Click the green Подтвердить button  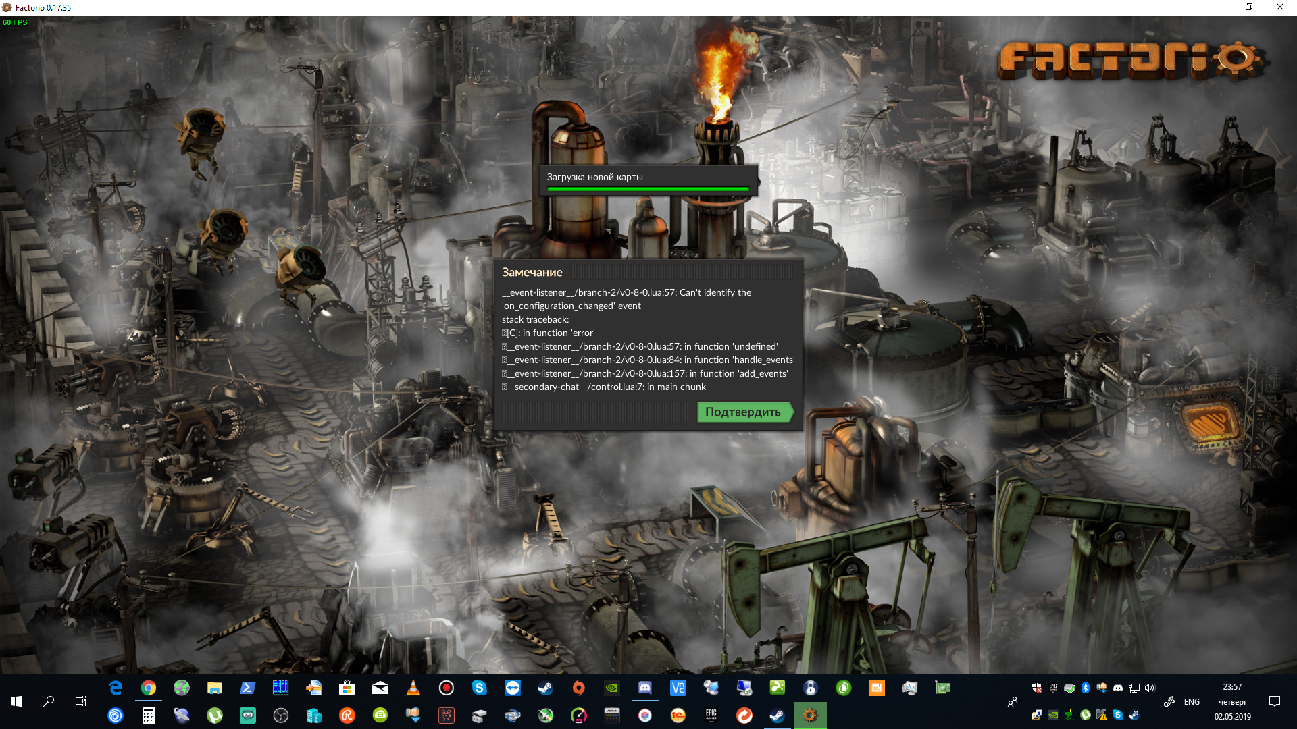(744, 412)
